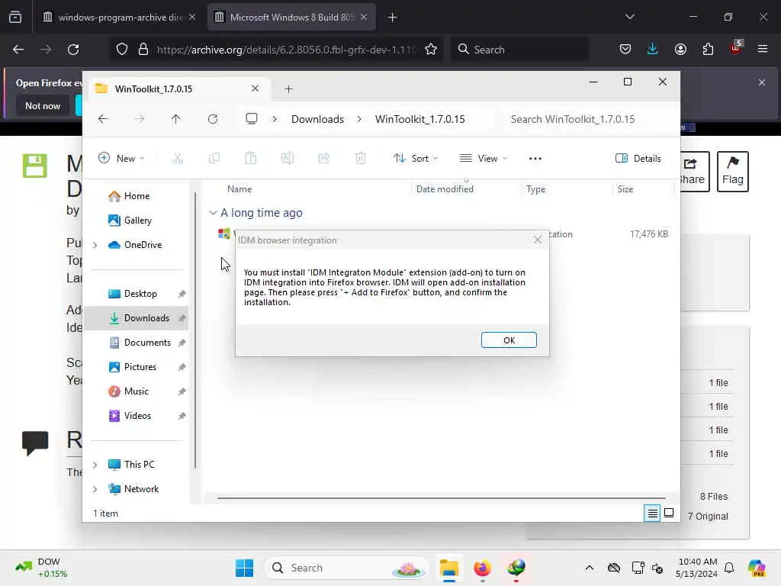The width and height of the screenshot is (781, 586).
Task: Click the PC icon in the Explorer address bar
Action: pos(252,118)
